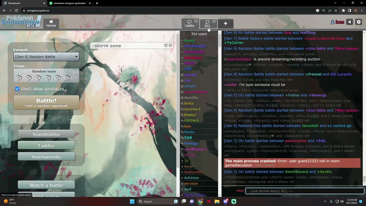Open File Explorer from the taskbar
366x206 pixels.
click(x=217, y=201)
